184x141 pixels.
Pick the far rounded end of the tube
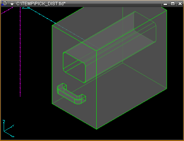pyautogui.click(x=145, y=27)
